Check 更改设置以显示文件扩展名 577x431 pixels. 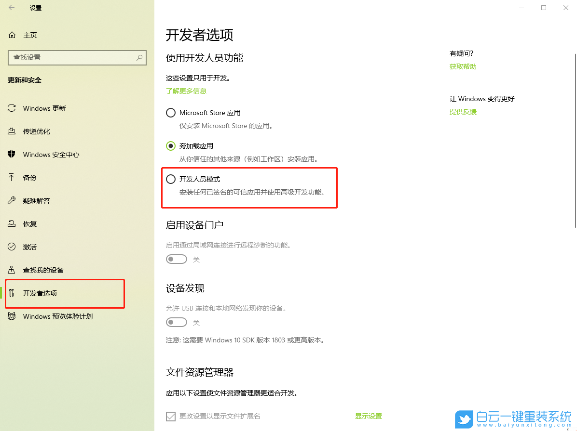170,416
